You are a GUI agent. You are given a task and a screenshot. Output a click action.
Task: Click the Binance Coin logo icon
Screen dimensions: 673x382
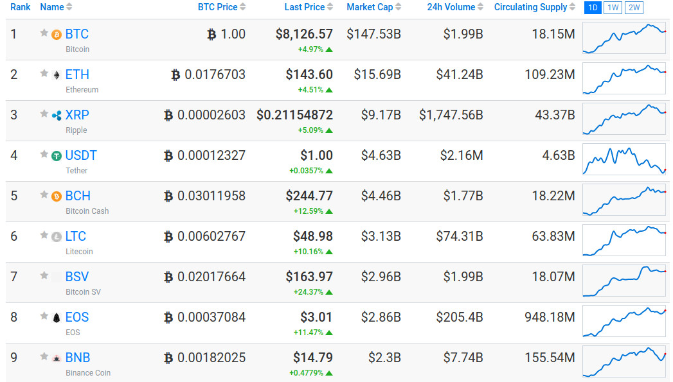(x=56, y=358)
